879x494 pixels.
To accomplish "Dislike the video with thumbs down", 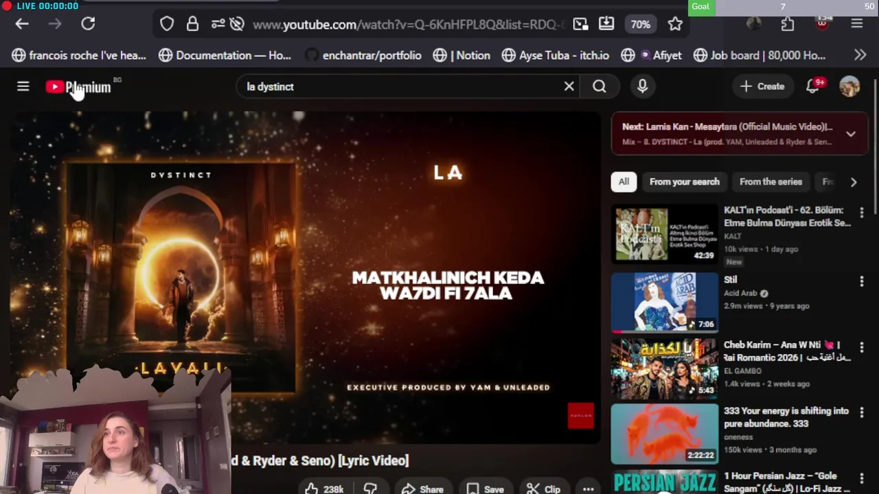I will 370,489.
